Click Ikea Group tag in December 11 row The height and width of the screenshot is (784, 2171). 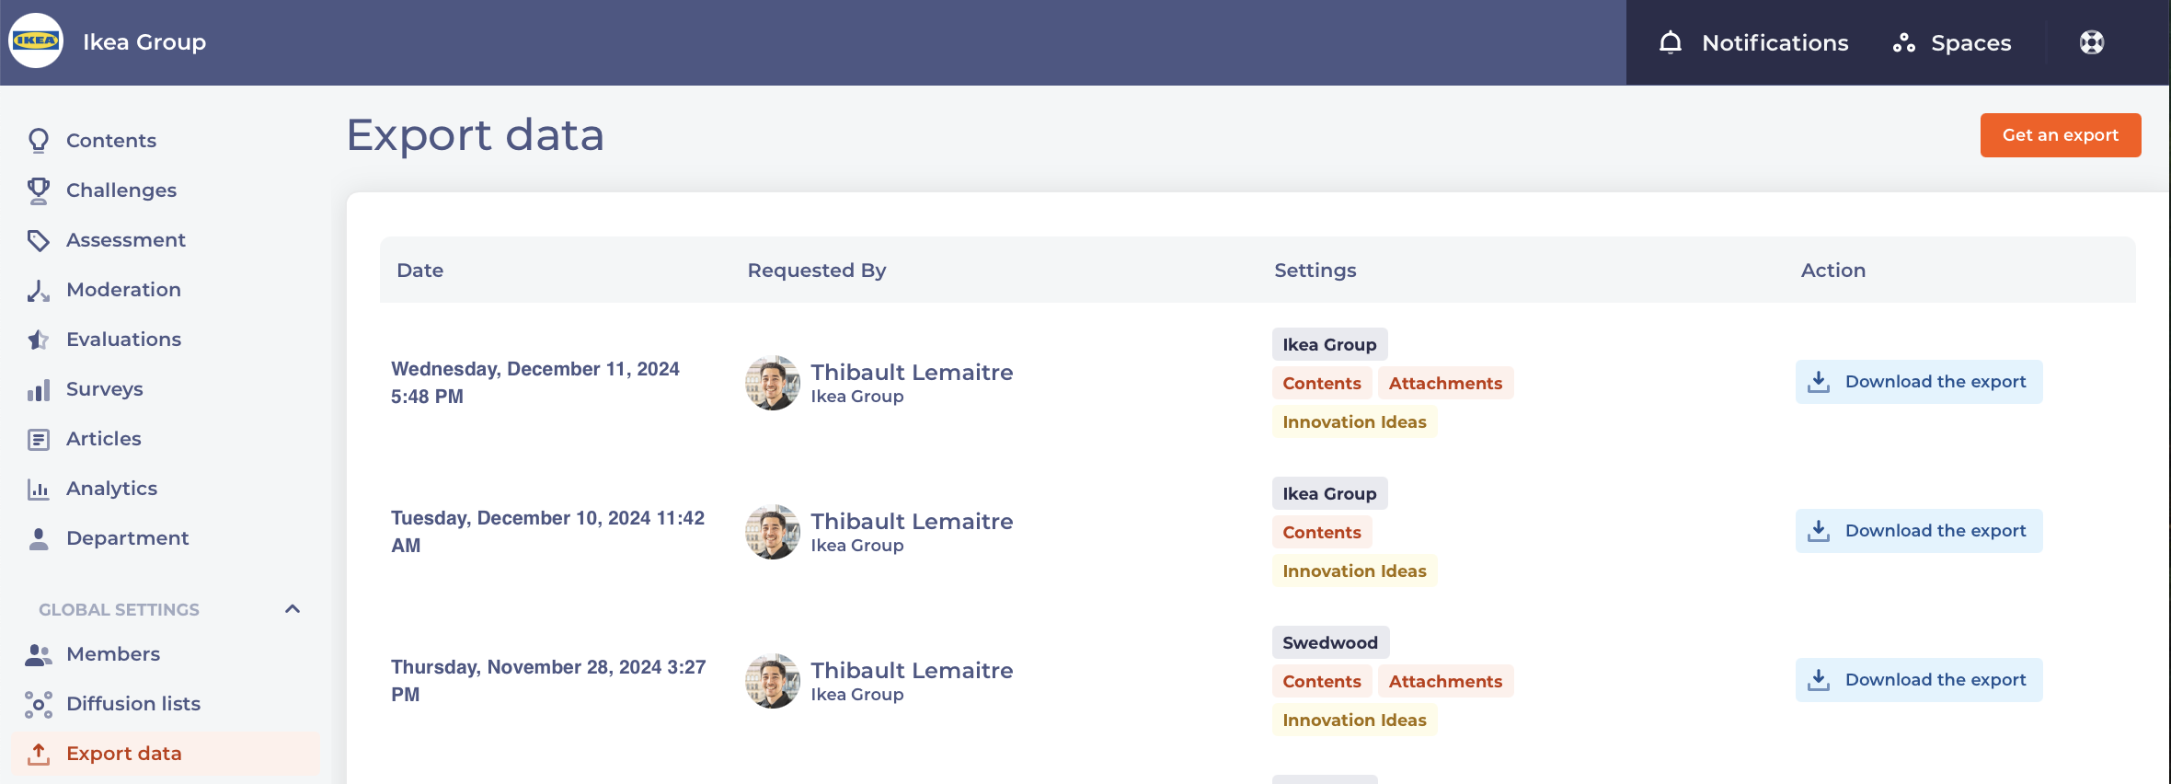[1330, 344]
